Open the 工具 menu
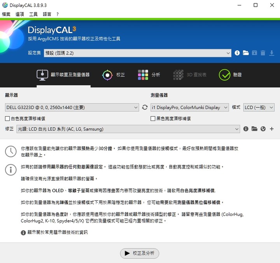Image resolution: width=280 pixels, height=263 pixels. click(33, 14)
